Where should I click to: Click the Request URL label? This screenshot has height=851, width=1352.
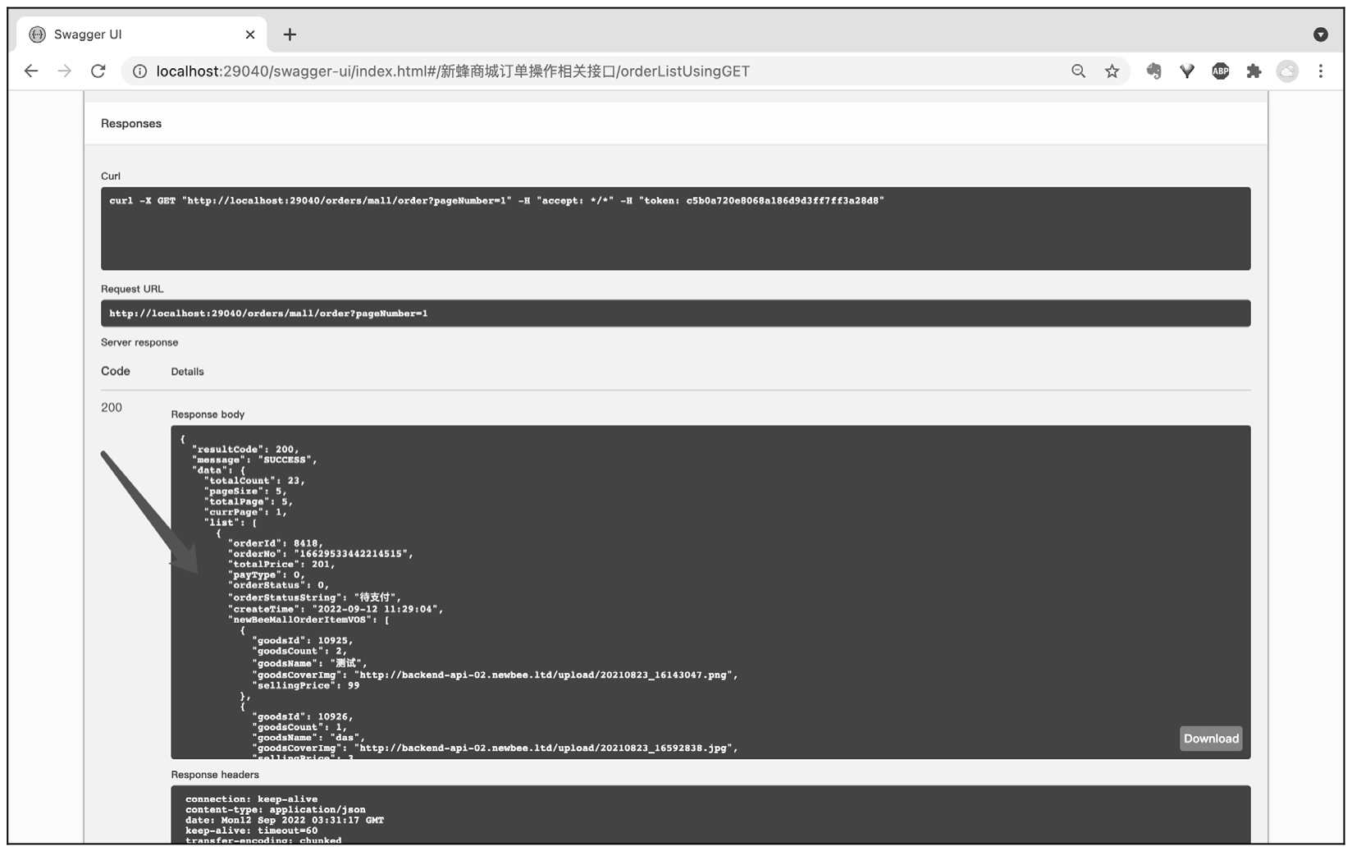point(132,289)
